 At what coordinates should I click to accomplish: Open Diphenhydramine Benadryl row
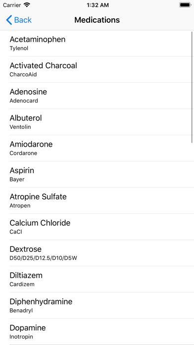[x=97, y=305]
